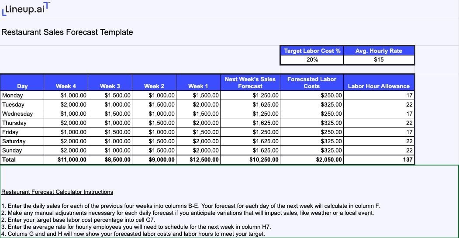Select the Week 1 total $12,500.00 cell

(198, 160)
